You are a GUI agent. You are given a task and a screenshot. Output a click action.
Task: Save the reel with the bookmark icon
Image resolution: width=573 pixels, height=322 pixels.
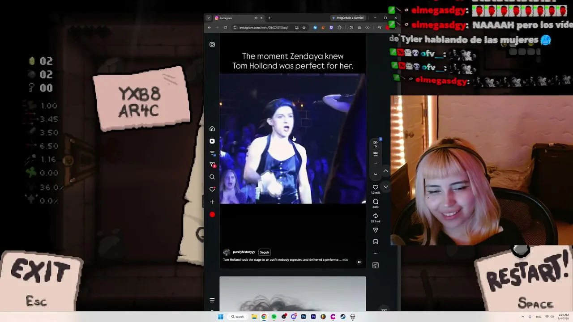(x=376, y=242)
